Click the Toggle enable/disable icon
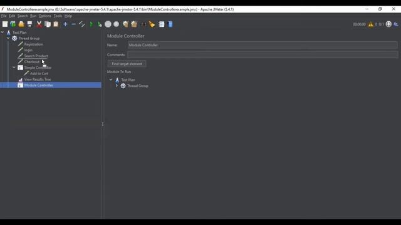The height and width of the screenshot is (225, 401). pyautogui.click(x=82, y=24)
